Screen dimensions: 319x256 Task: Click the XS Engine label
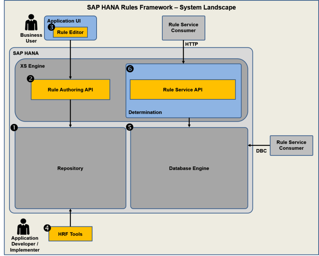coord(32,66)
